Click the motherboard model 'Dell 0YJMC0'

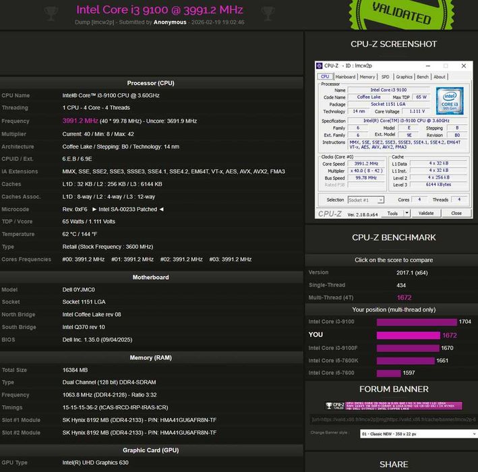(79, 290)
